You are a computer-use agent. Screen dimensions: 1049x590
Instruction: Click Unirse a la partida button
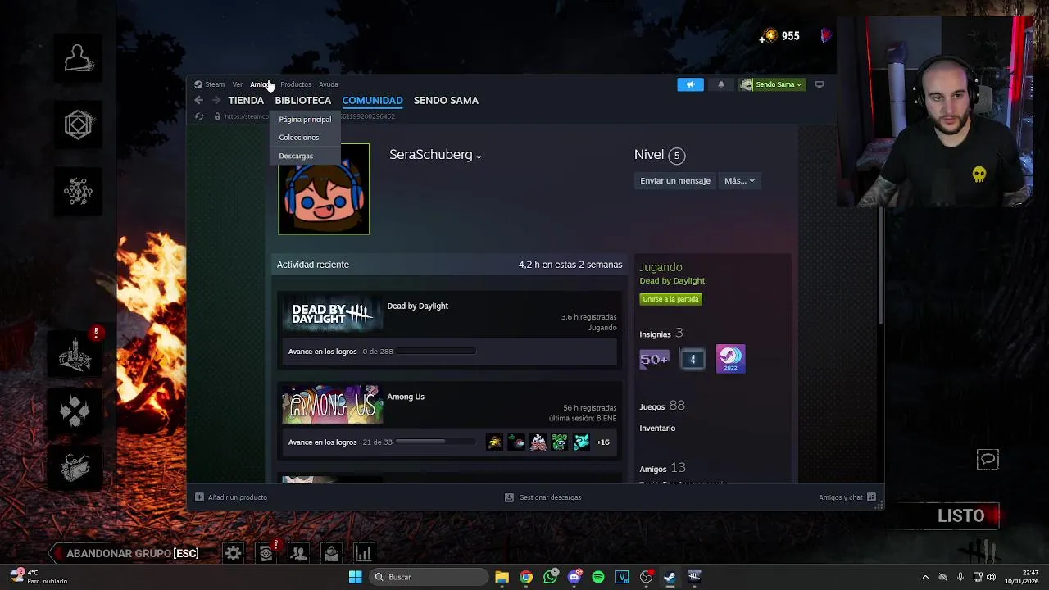point(670,299)
